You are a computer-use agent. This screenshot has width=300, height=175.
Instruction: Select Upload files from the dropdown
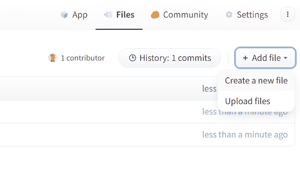click(x=248, y=101)
